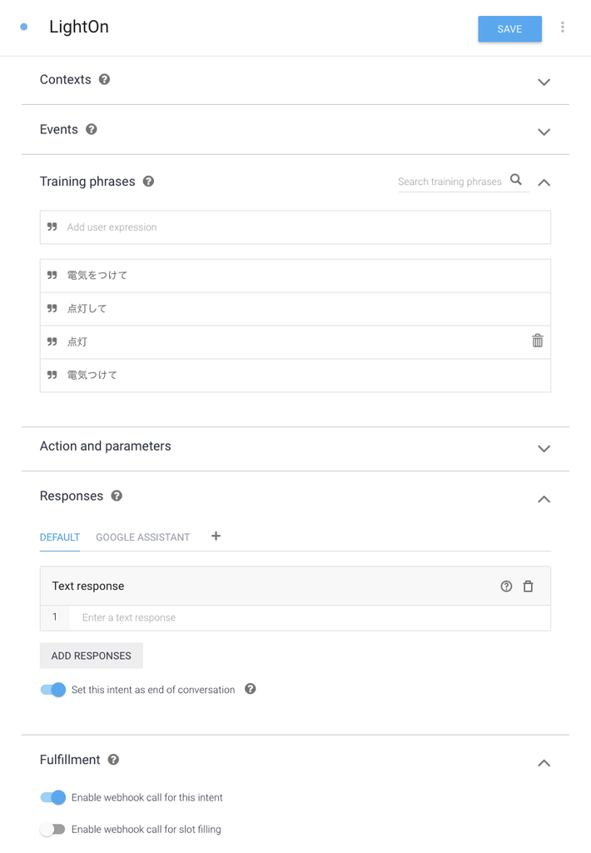This screenshot has width=591, height=853.
Task: Save the LightOn intent
Action: [x=509, y=29]
